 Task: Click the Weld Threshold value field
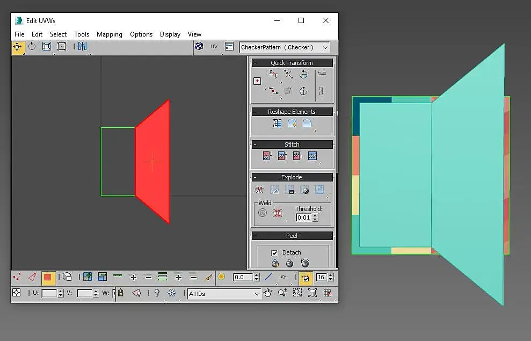(304, 217)
